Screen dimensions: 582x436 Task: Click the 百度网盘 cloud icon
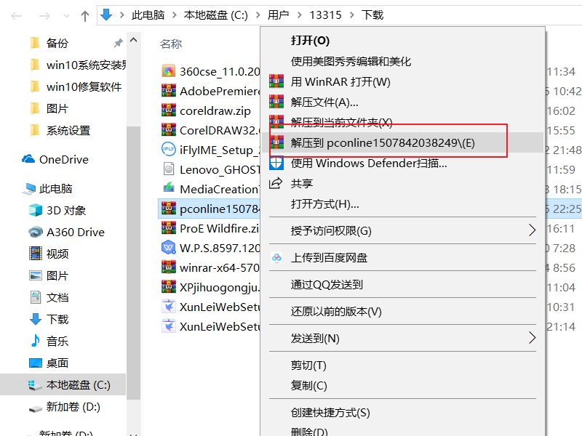click(276, 257)
